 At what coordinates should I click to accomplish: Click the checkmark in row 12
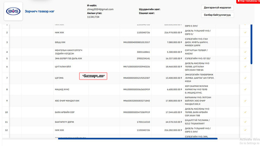tap(245, 130)
